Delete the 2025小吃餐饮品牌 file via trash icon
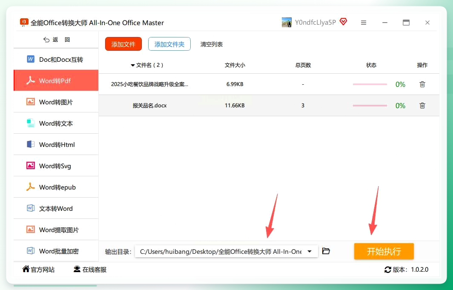 (x=422, y=84)
